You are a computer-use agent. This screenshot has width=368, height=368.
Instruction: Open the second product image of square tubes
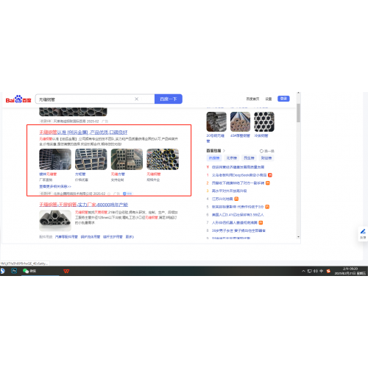pyautogui.click(x=91, y=159)
